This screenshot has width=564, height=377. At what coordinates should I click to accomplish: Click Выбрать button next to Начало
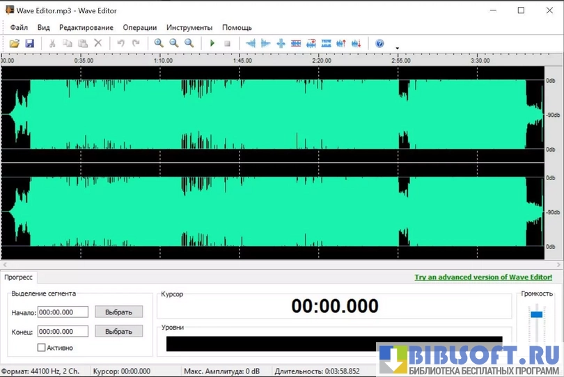(x=118, y=312)
